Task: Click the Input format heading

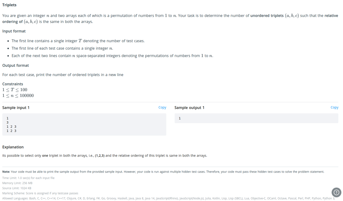Action: click(x=14, y=31)
